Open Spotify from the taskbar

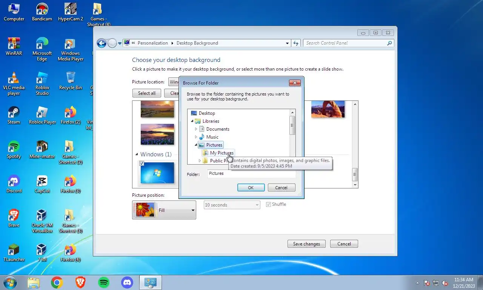104,282
